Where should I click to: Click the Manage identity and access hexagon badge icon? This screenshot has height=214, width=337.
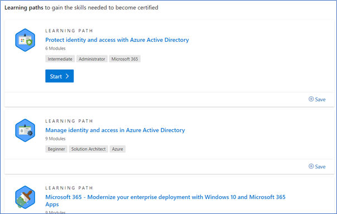(x=25, y=130)
